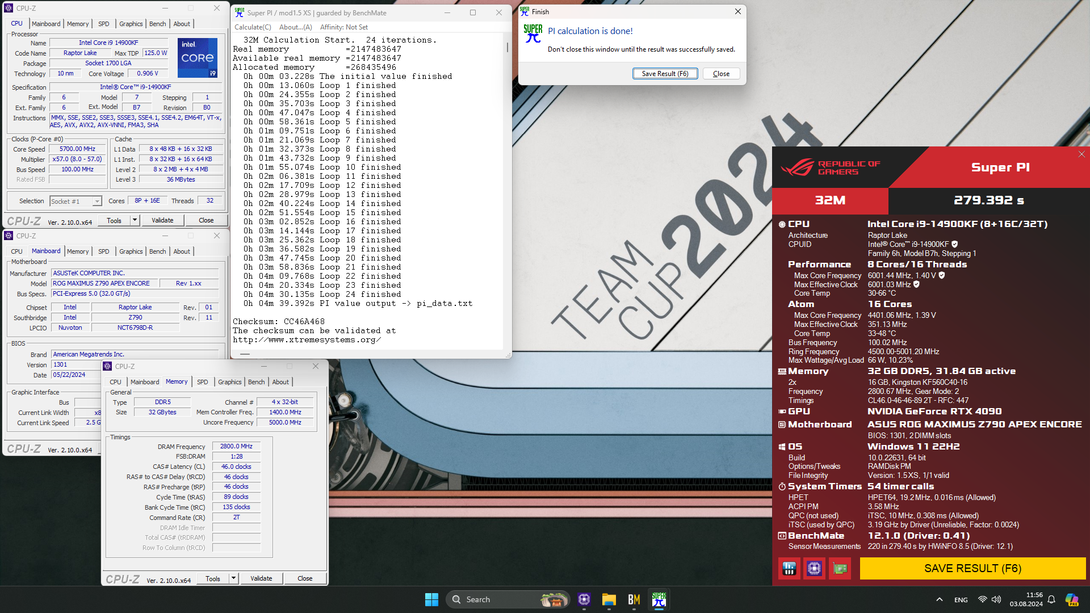Screen dimensions: 1090x613
Task: Open the clock showing 11:56 03.08.2024
Action: click(1026, 599)
